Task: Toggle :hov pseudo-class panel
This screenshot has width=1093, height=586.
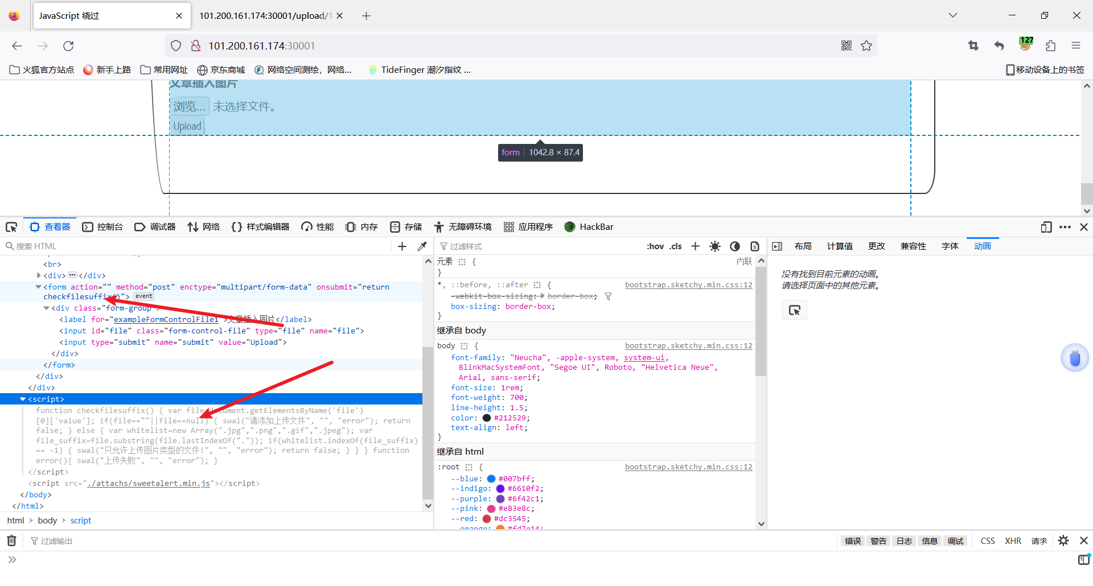Action: 655,246
